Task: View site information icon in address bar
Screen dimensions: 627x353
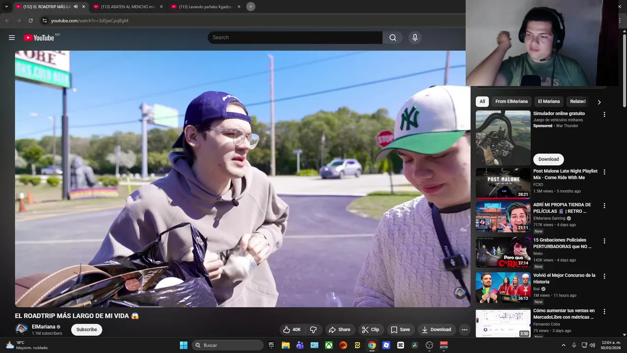Action: tap(44, 21)
